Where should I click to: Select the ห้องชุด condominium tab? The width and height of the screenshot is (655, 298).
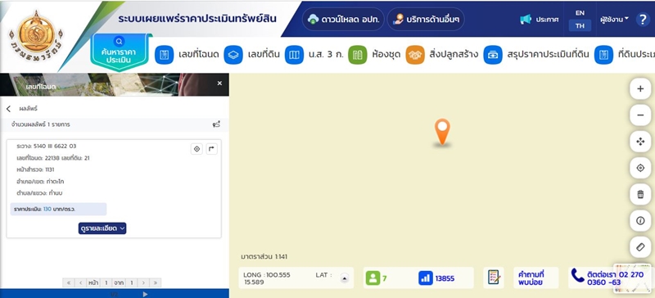374,55
